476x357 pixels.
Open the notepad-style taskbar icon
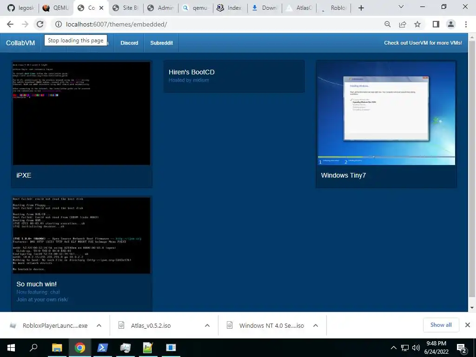point(148,348)
